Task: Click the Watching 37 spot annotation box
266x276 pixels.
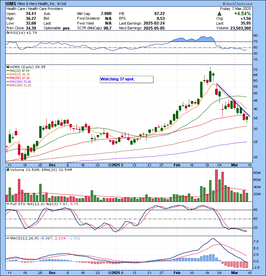Action: (x=126, y=79)
